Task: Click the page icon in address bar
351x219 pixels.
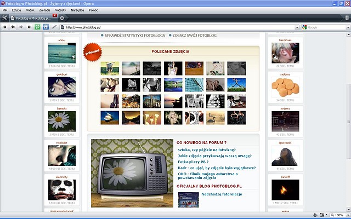Action: 63,27
